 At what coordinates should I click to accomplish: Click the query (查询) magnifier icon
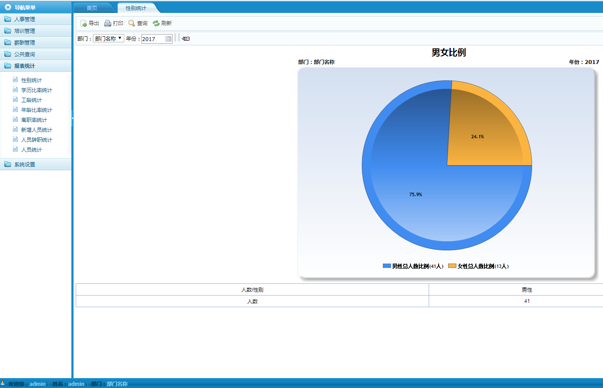point(132,23)
